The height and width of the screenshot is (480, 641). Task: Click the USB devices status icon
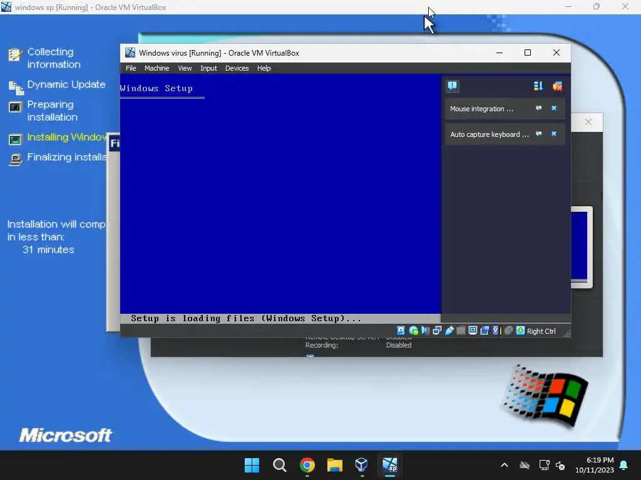coord(449,331)
